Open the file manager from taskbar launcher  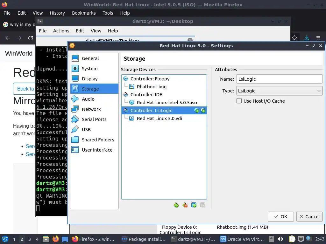coord(46,239)
